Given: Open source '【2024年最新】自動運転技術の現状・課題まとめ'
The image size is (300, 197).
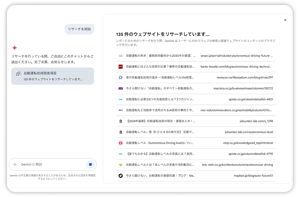Looking at the screenshot, I should pos(161,121).
